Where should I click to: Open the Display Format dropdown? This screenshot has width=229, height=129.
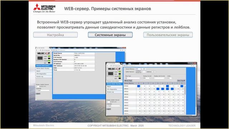(x=147, y=78)
